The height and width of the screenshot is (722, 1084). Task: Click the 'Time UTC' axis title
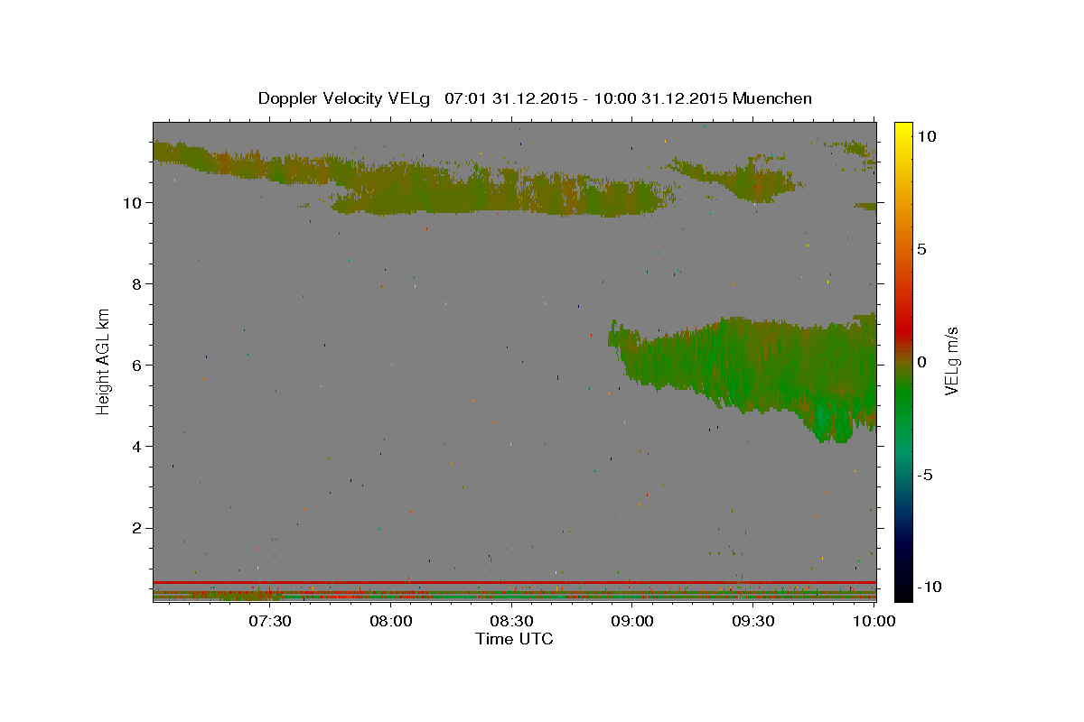[x=514, y=639]
